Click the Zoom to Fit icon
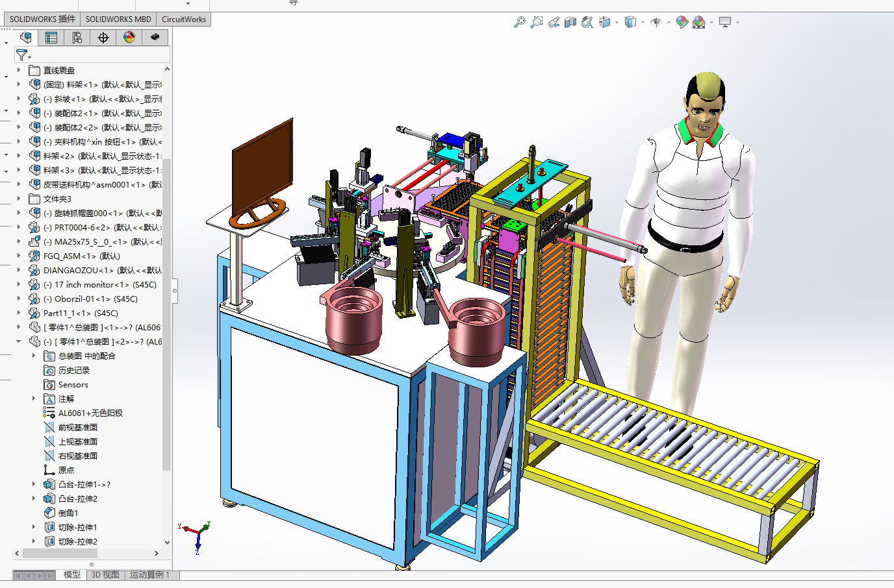894x588 pixels. [519, 22]
